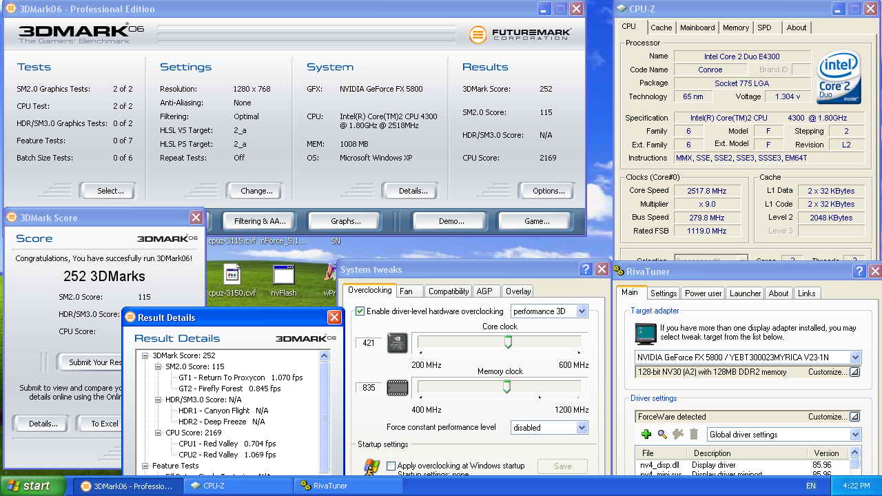Click the greyed trash icon in RivaTuner
Viewport: 882px width, 496px height.
(694, 434)
